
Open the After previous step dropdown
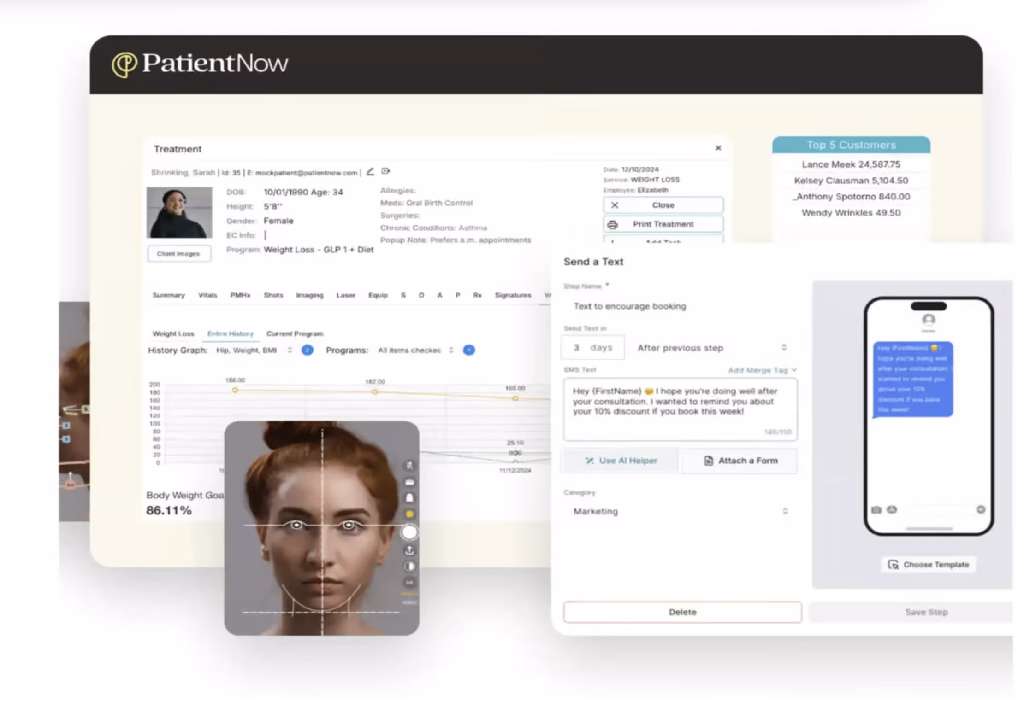[712, 348]
